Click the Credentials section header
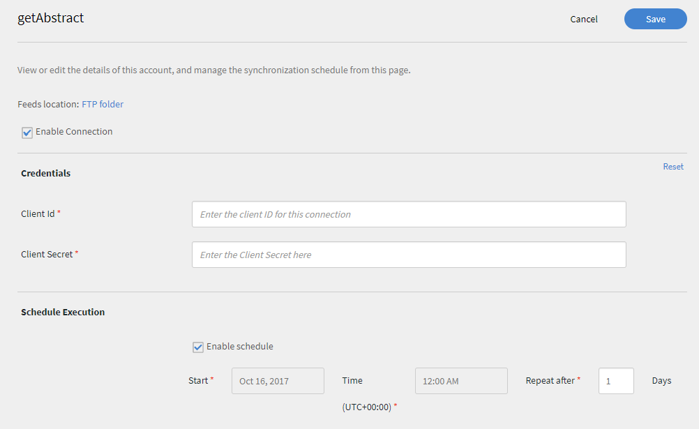Viewport: 699px width, 429px height. (45, 173)
